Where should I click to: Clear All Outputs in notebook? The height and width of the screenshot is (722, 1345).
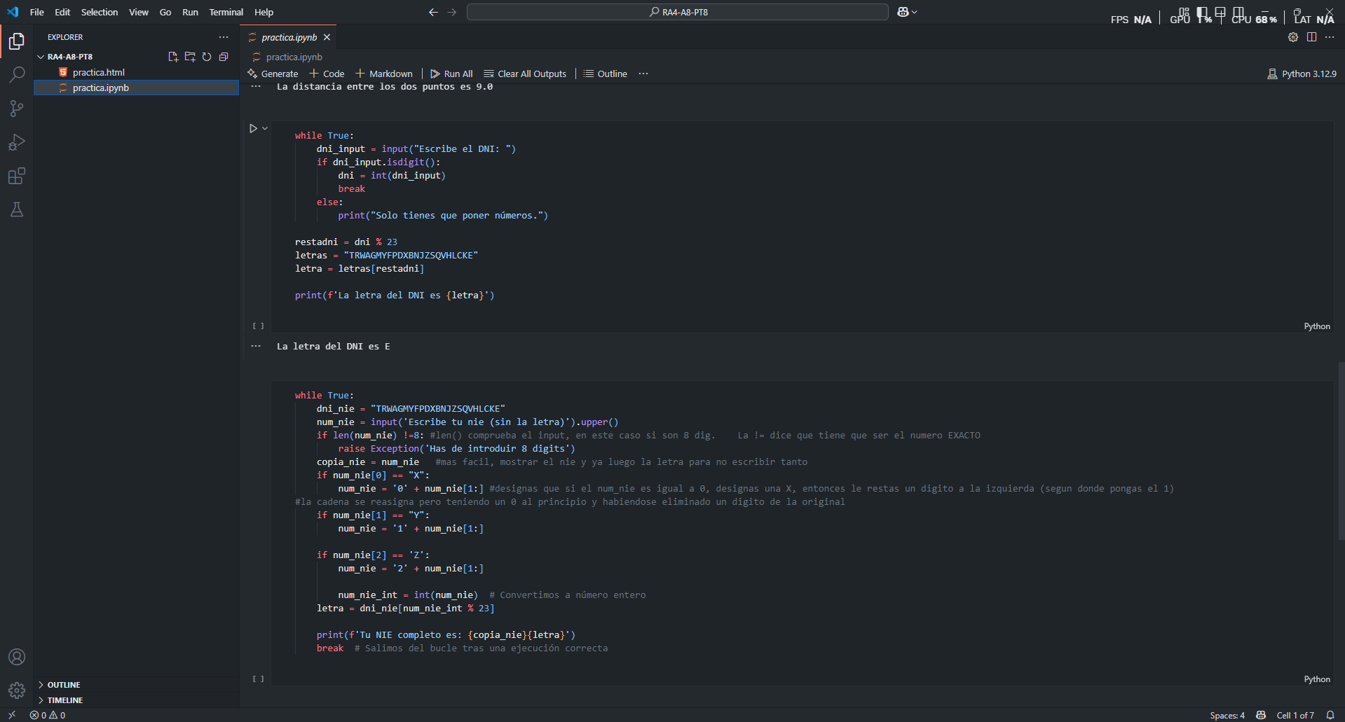point(525,74)
